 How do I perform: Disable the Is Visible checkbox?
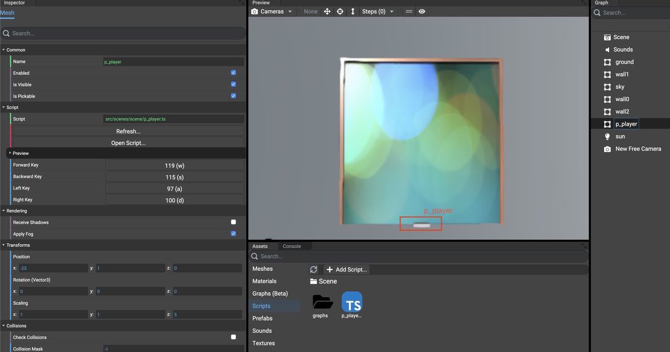pos(233,84)
